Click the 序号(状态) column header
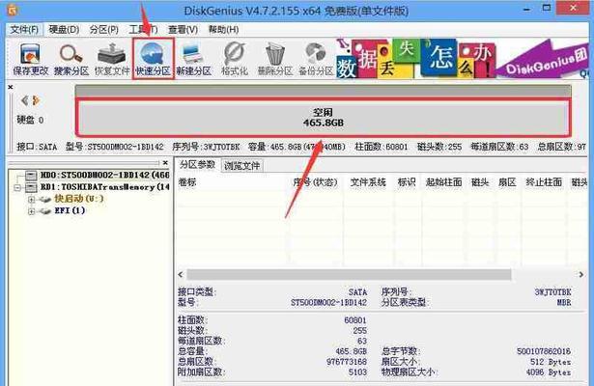 (x=315, y=182)
